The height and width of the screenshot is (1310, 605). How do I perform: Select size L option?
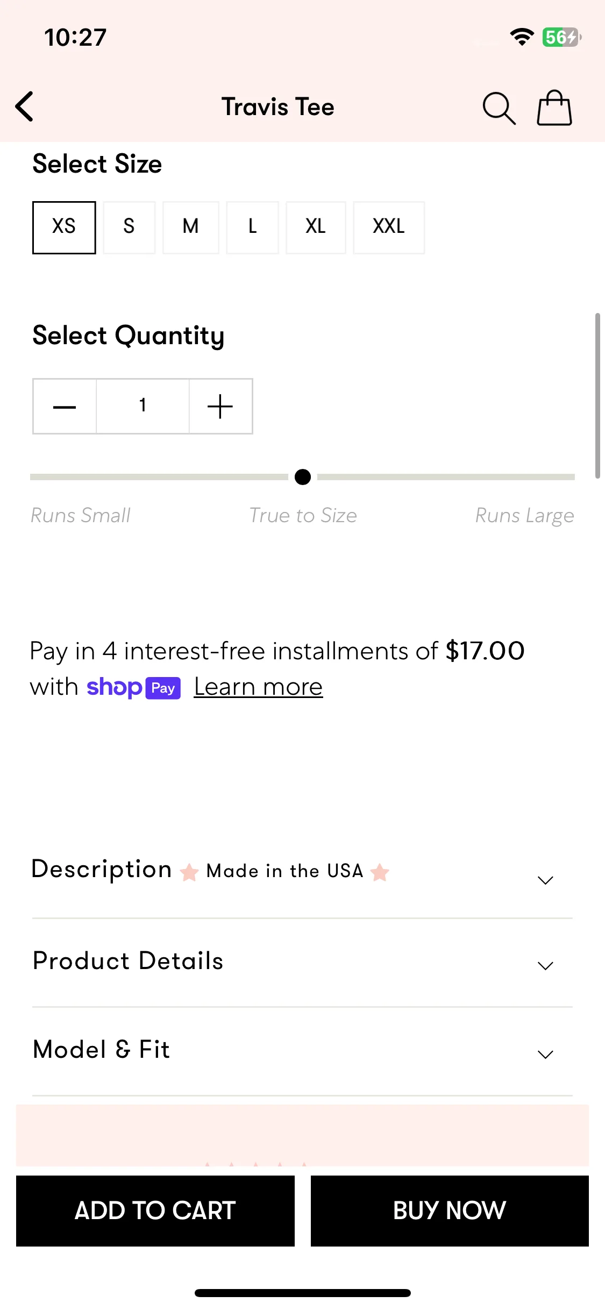(252, 227)
